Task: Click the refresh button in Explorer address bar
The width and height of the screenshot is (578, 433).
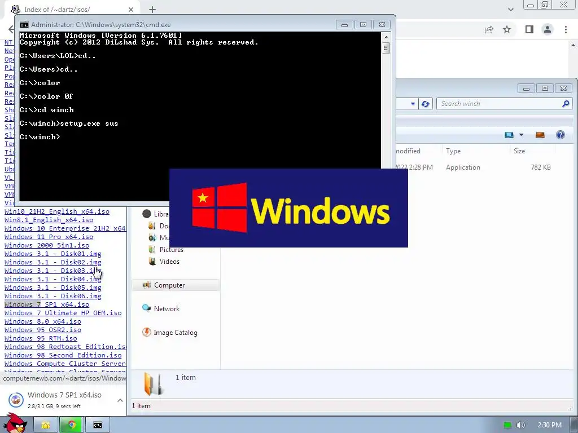Action: click(426, 104)
